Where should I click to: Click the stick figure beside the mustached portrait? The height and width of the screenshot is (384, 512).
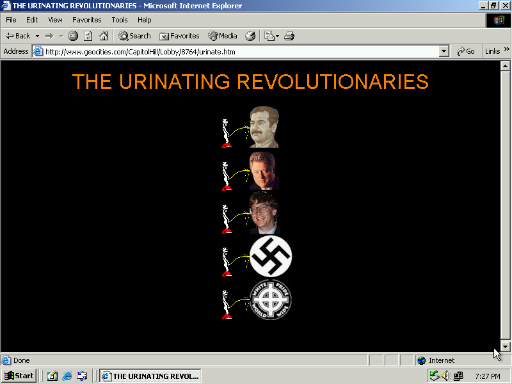[227, 134]
